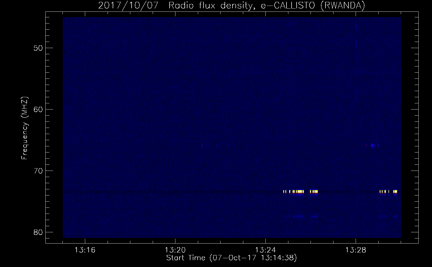
Task: Click the 13:16 time tick label
Action: (85, 250)
